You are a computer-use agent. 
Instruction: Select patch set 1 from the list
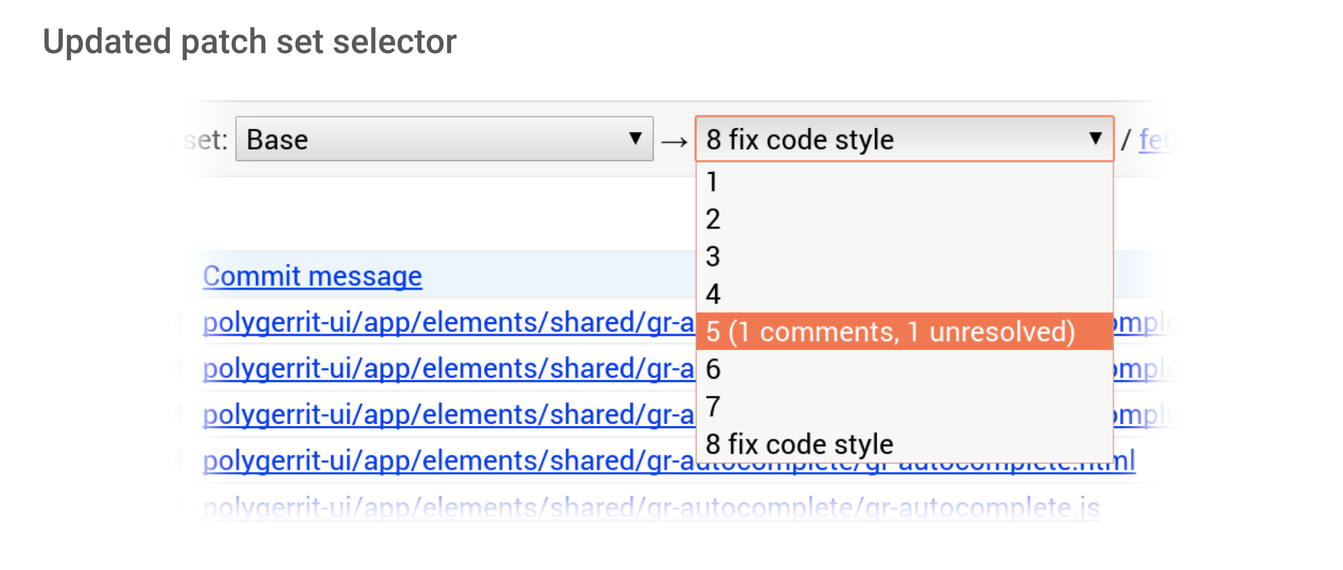[x=903, y=182]
